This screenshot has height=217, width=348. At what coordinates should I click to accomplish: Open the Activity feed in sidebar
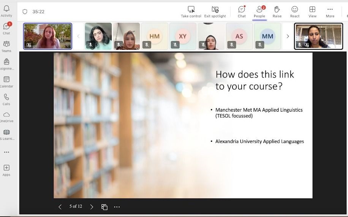[6, 11]
